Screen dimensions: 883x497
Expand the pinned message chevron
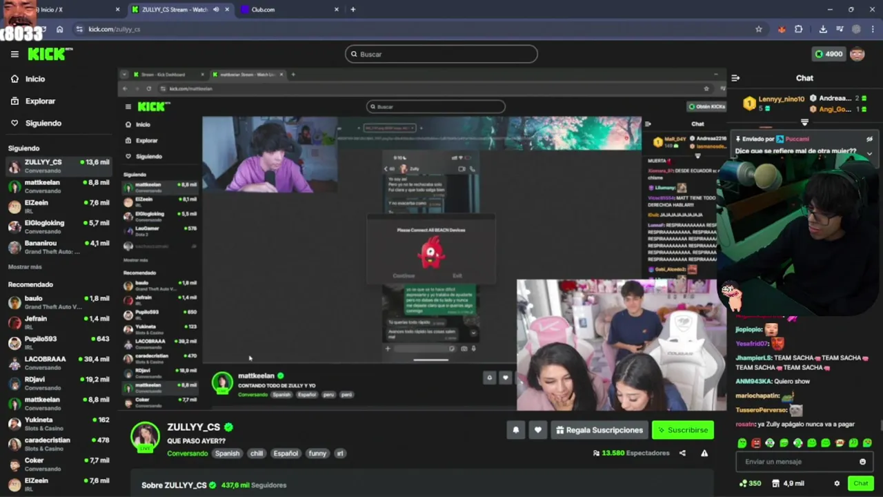(x=869, y=153)
